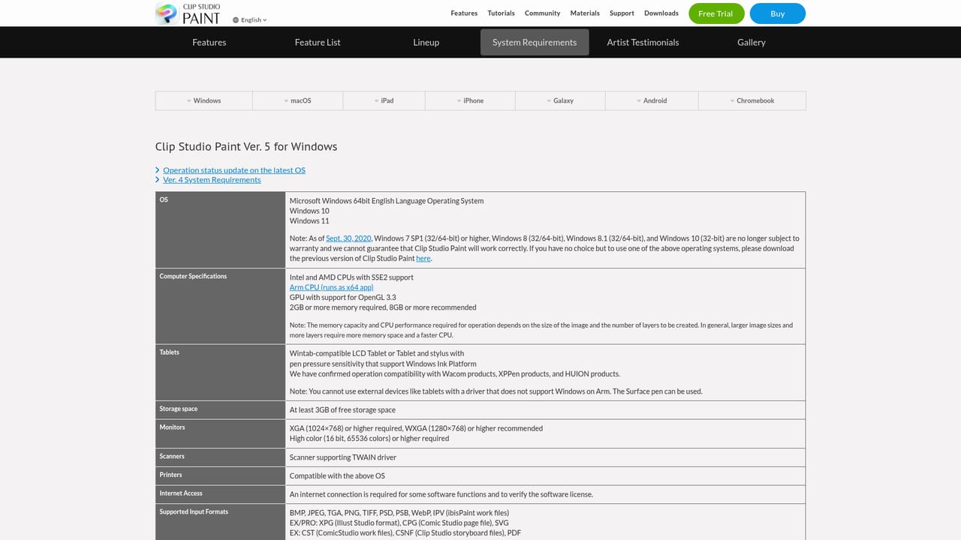The height and width of the screenshot is (540, 961).
Task: Open the Artist Testimonials tab
Action: coord(643,42)
